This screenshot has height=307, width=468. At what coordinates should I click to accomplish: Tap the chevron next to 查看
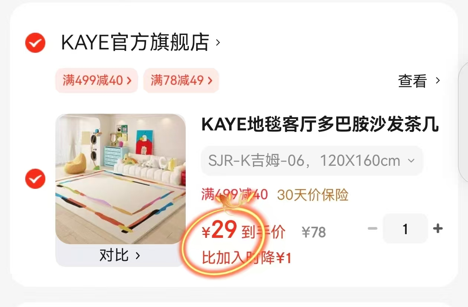438,81
